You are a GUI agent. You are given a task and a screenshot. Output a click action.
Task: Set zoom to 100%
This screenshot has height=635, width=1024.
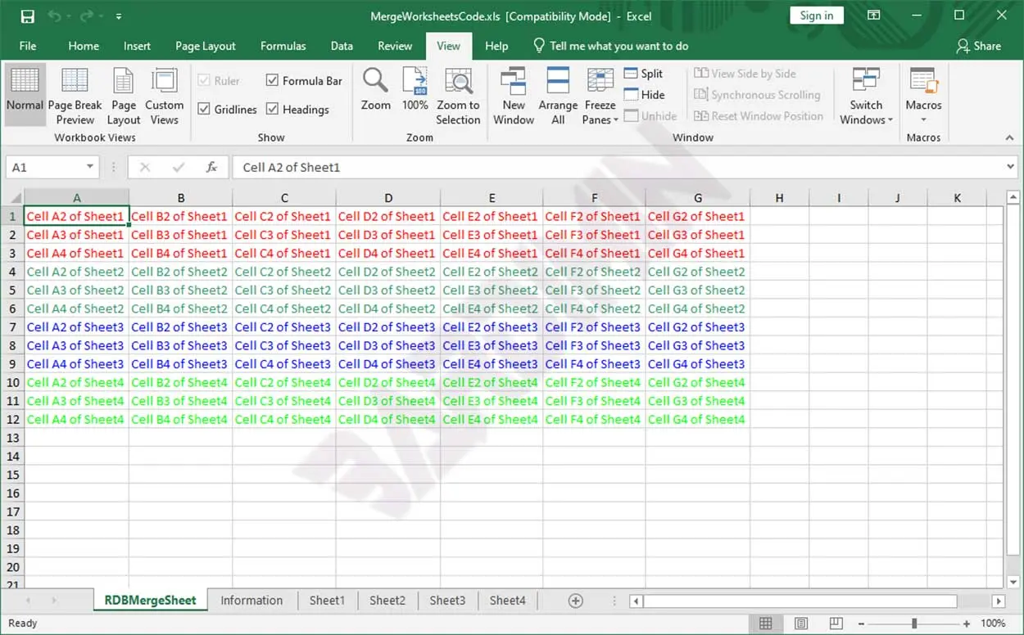[415, 90]
